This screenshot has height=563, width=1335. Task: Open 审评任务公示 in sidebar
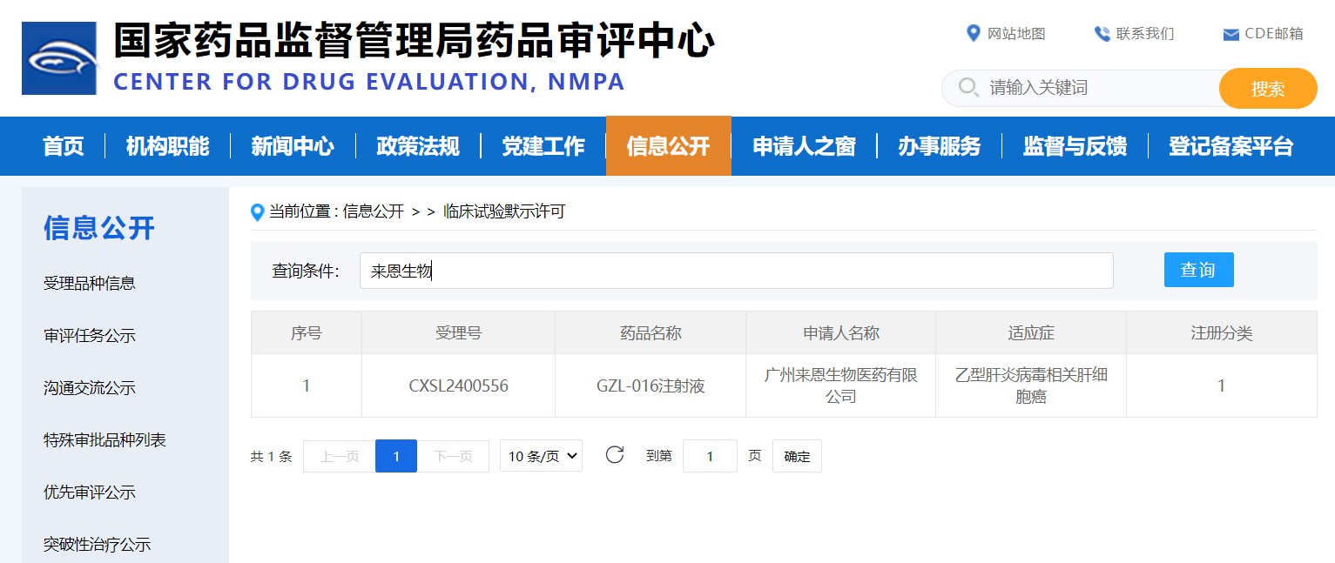(x=90, y=336)
